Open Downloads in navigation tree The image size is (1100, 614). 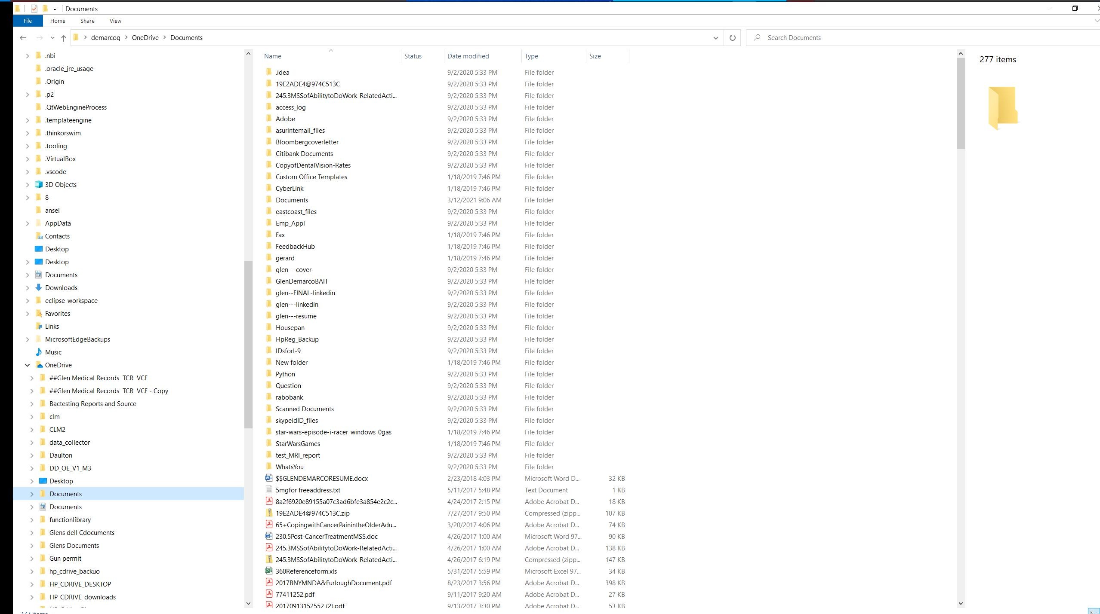(x=61, y=287)
